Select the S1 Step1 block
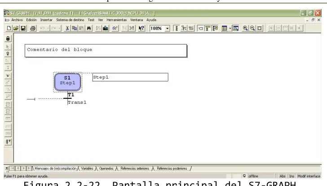Screen dimensions: 327x186 pyautogui.click(x=67, y=82)
